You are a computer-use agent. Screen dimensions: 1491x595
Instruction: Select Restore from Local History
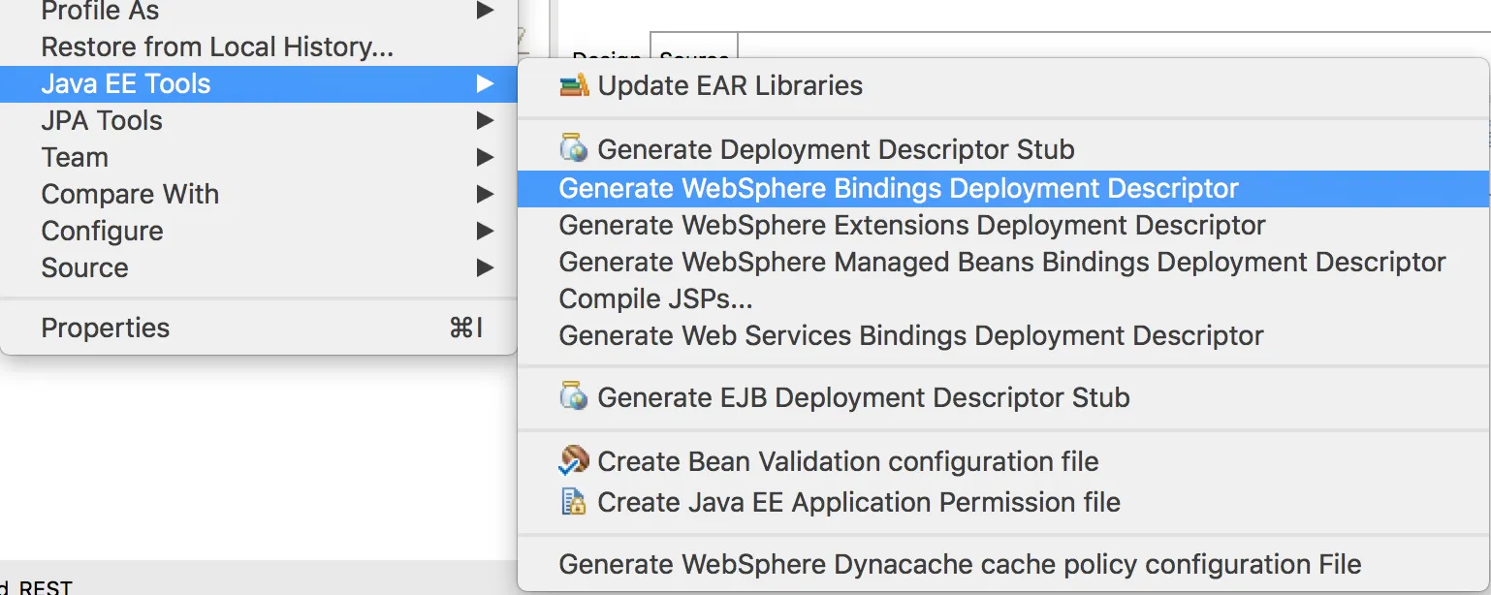[217, 47]
